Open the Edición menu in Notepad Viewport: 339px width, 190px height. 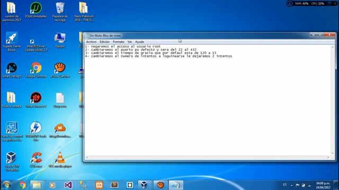105,42
